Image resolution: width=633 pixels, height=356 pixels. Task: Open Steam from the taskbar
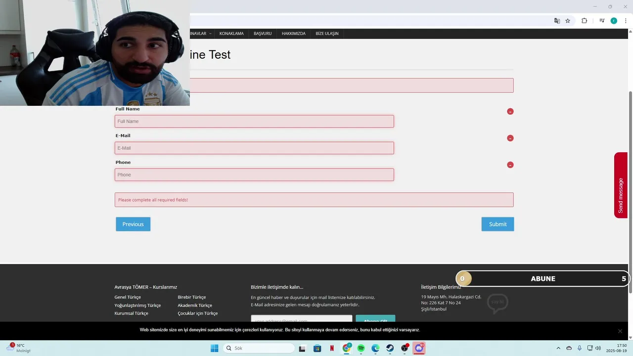(390, 348)
